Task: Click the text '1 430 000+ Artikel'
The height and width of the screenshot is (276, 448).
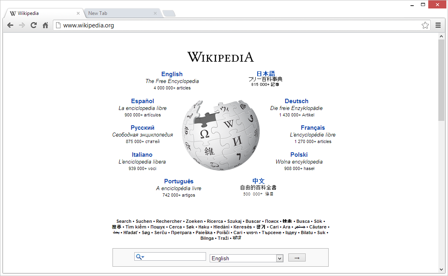Action: tap(296, 115)
